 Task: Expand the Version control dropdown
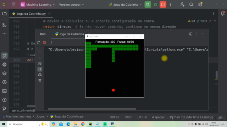tap(71, 5)
